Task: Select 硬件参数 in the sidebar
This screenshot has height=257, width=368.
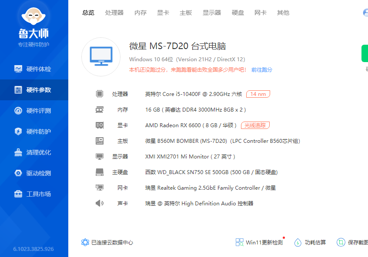Action: [34, 90]
